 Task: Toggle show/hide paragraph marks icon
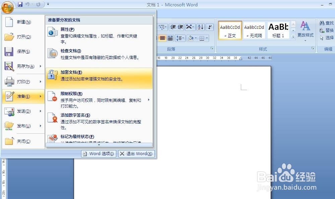click(210, 27)
